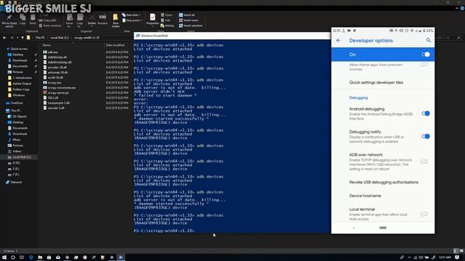Click Copy path in Clipboard group
The image size is (465, 261).
tap(47, 20)
